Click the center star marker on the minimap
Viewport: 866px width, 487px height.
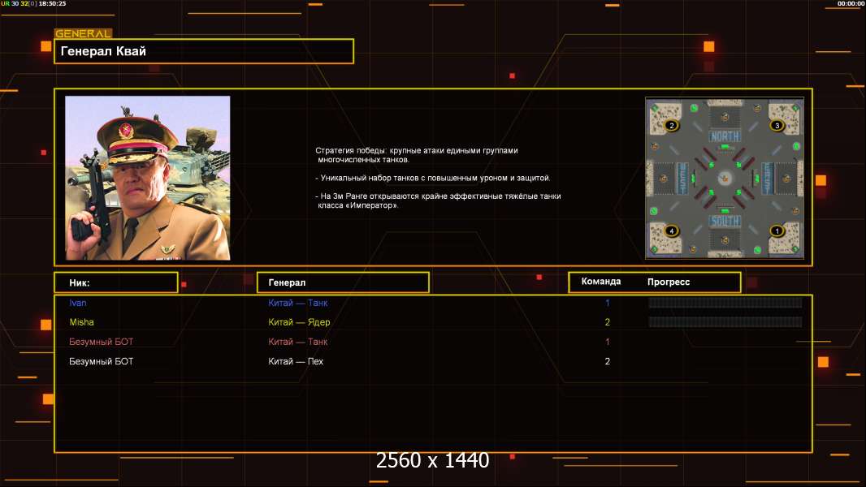725,178
